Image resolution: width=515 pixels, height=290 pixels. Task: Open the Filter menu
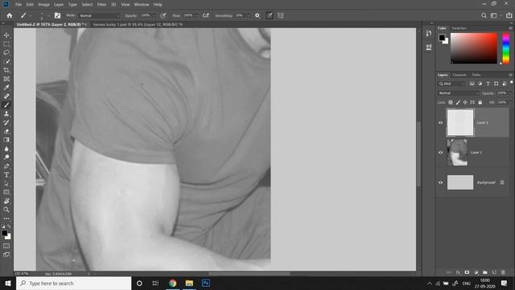click(x=101, y=5)
